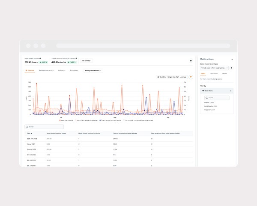The width and height of the screenshot is (257, 206).
Task: Click the Time to recover from build failures column header
Action: (x=125, y=133)
